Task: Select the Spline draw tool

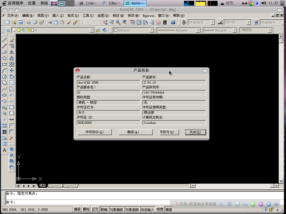Action: pos(4,89)
